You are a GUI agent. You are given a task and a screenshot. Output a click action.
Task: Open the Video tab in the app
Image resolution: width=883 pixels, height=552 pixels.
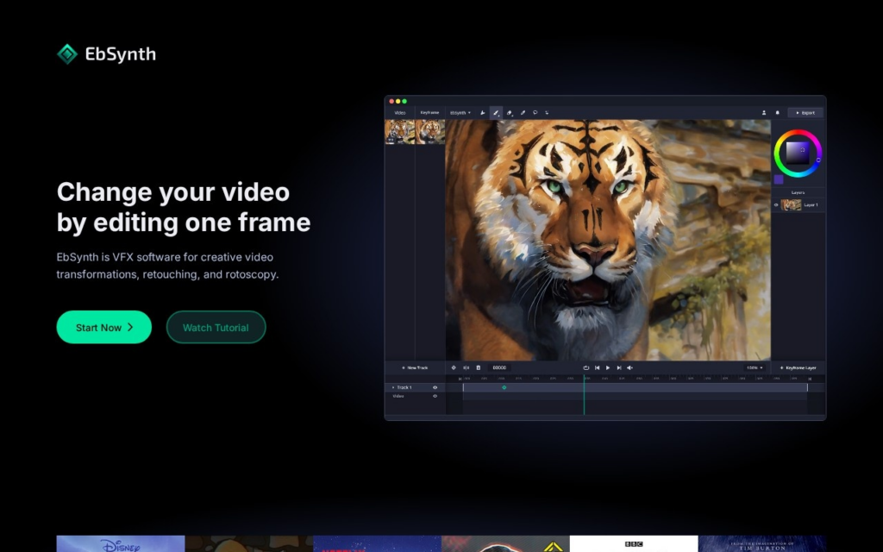pos(400,113)
